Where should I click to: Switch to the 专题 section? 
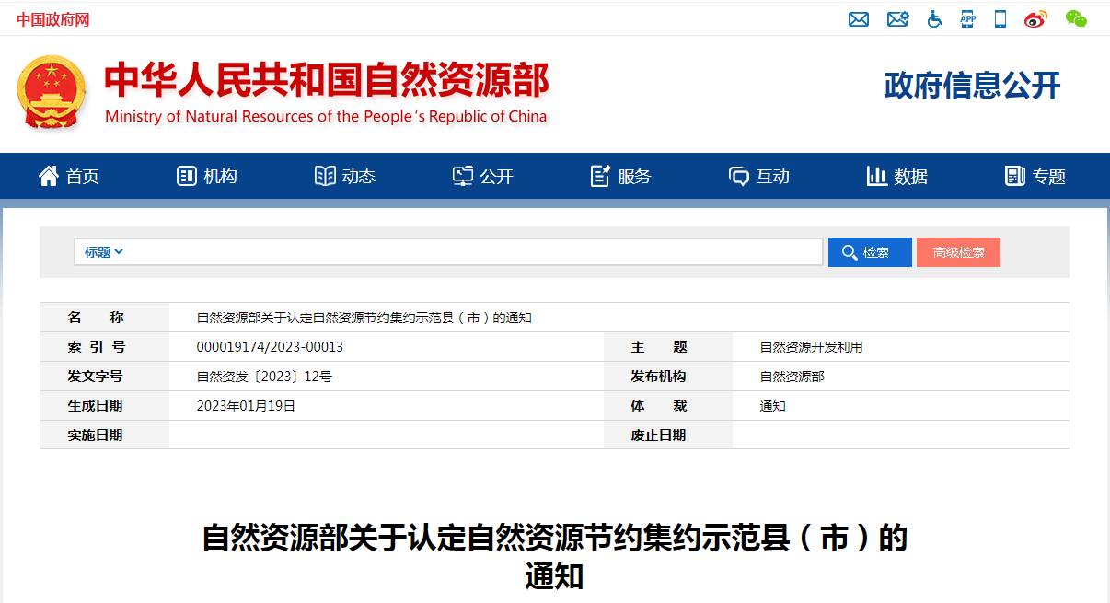1035,176
